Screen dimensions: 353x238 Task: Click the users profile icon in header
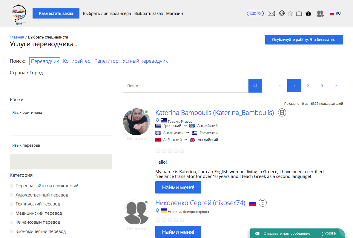[320, 13]
